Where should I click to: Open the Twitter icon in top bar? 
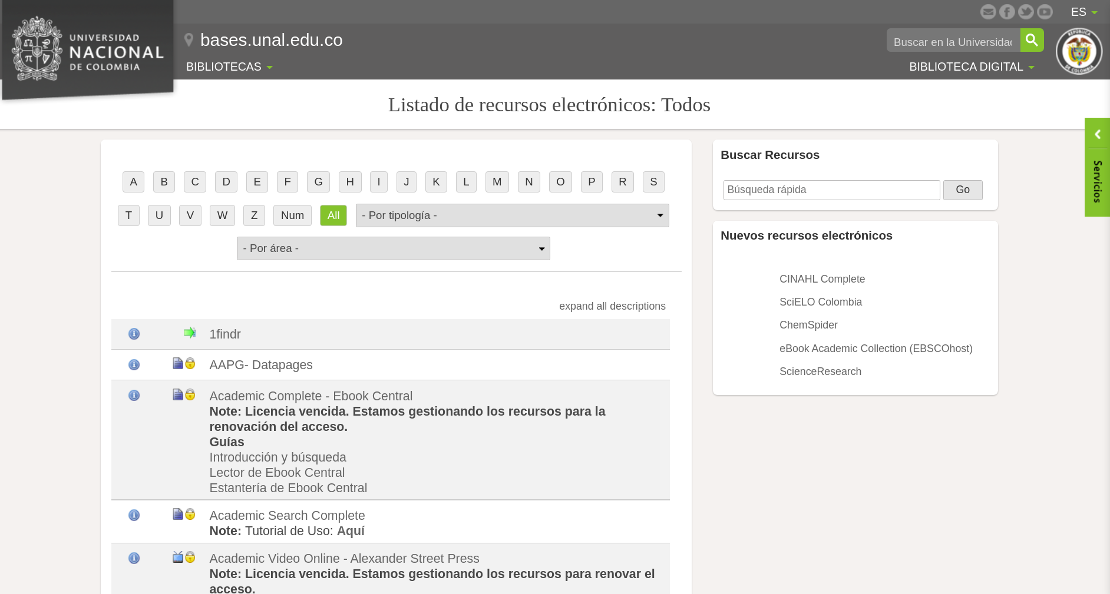point(1026,12)
